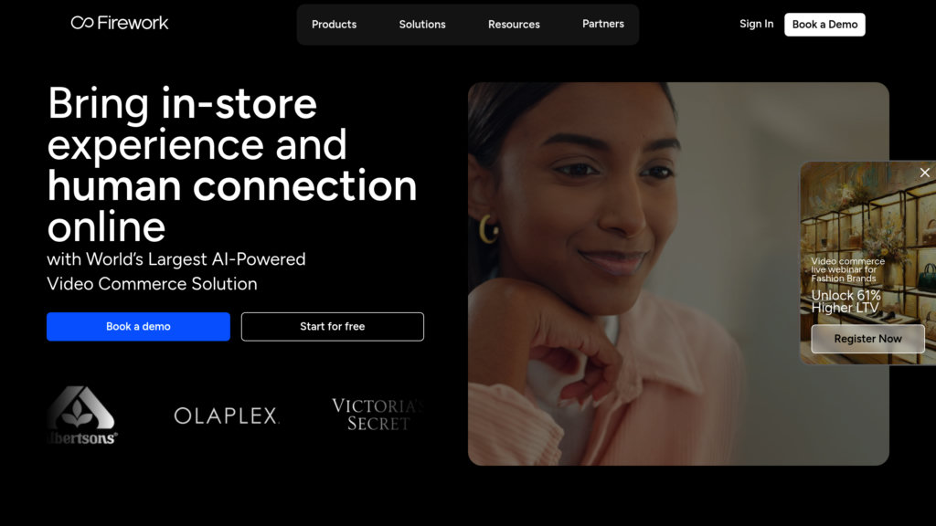Open the Products menu
The height and width of the screenshot is (526, 936).
(334, 25)
